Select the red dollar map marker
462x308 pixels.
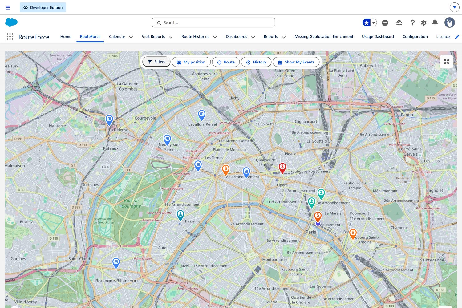pos(282,168)
